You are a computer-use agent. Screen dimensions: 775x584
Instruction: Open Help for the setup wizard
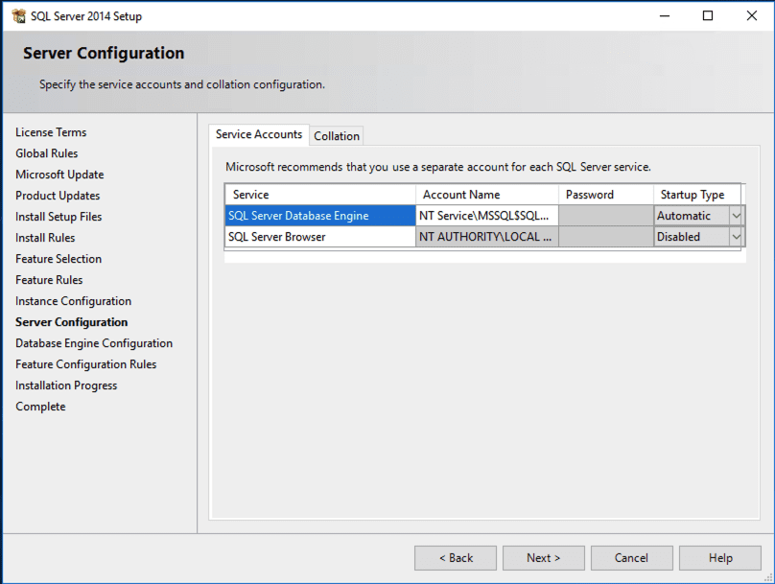[720, 558]
